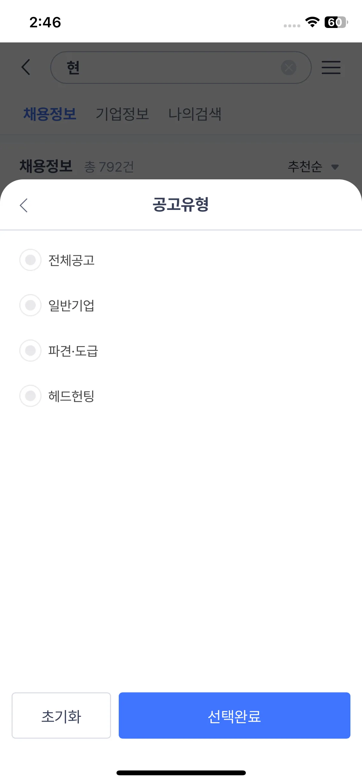Tap the Wi-Fi status icon

(x=312, y=22)
